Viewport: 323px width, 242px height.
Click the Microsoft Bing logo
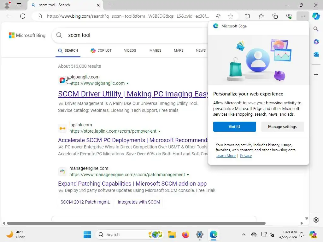pos(27,35)
